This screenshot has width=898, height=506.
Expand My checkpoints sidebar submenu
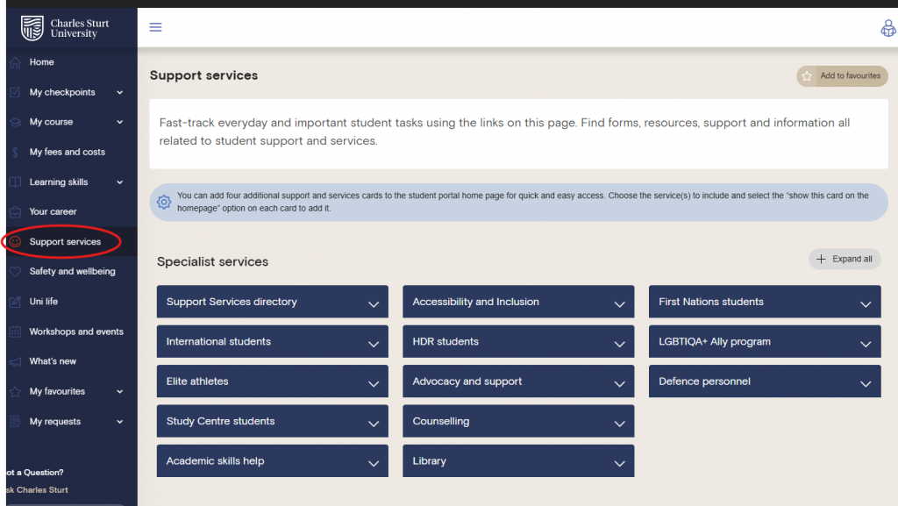click(x=120, y=92)
